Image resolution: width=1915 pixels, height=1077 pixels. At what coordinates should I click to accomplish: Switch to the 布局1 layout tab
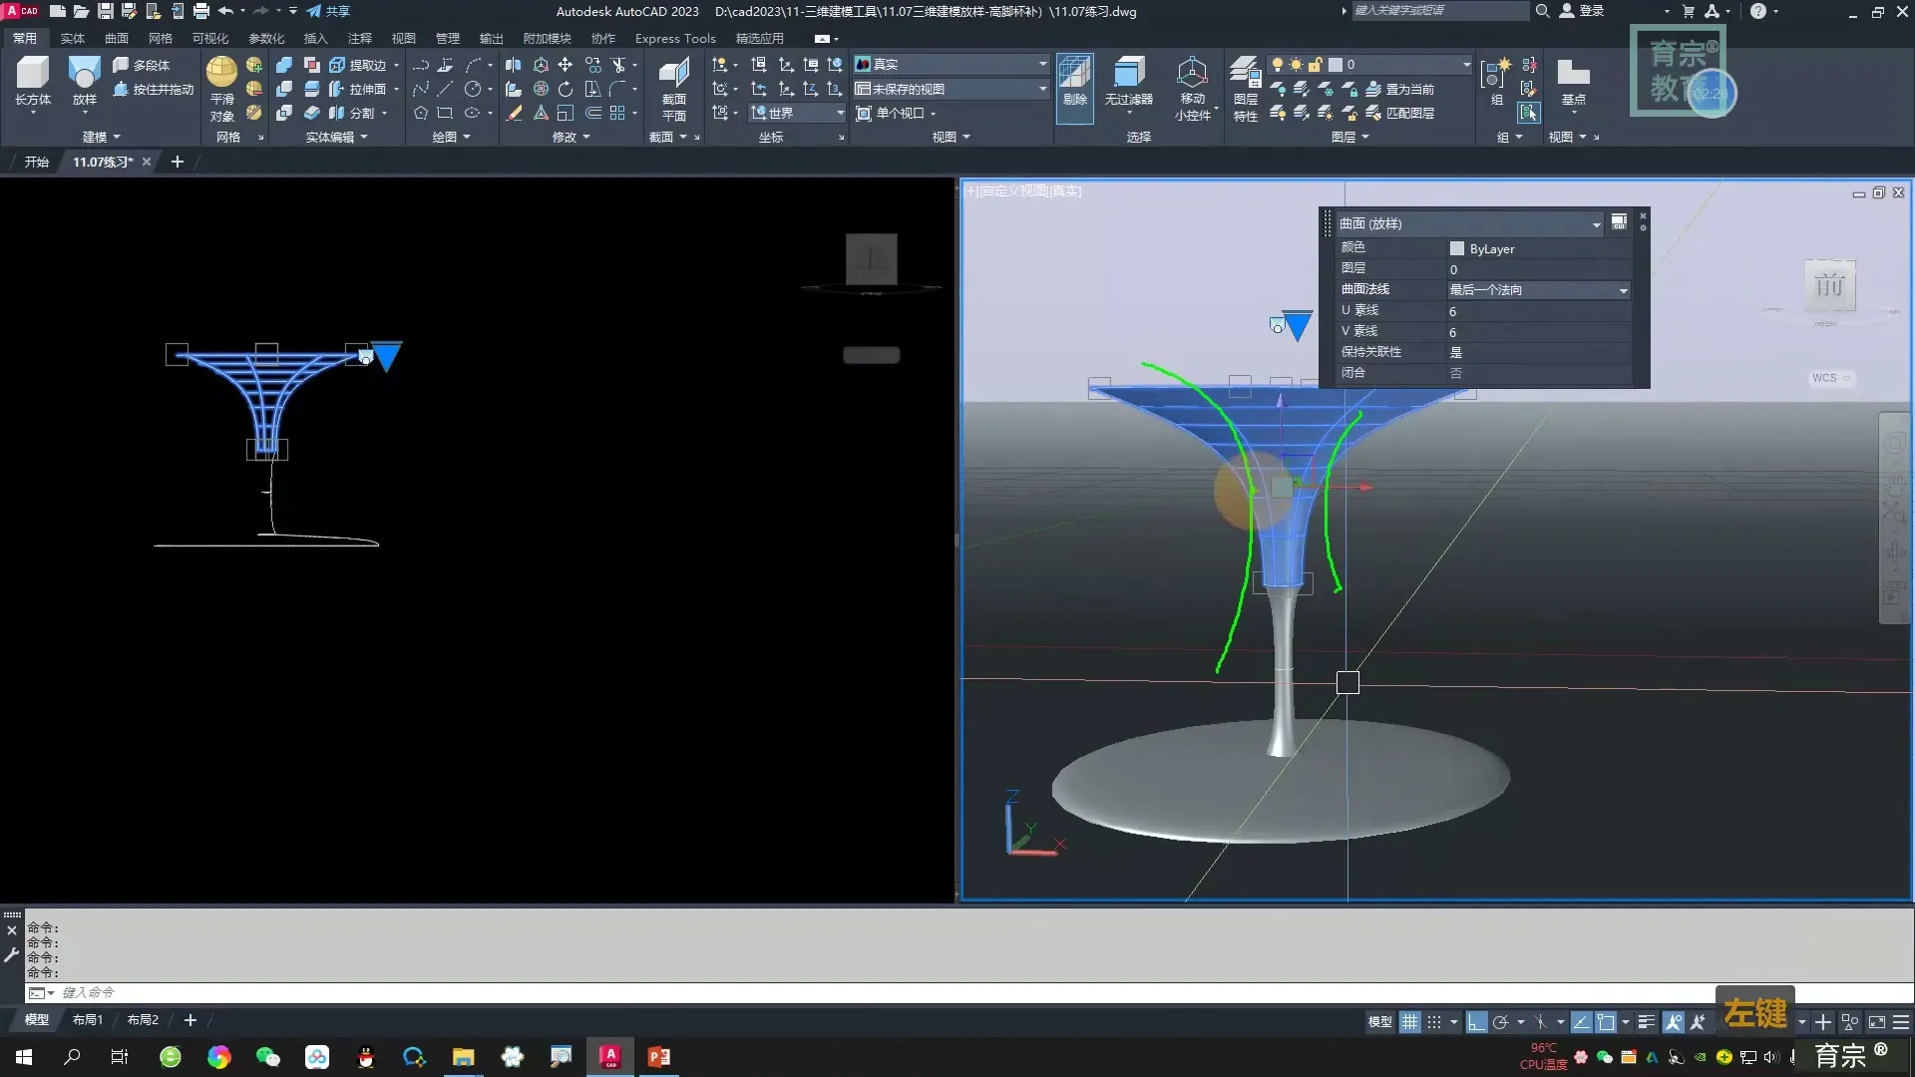pos(87,1020)
